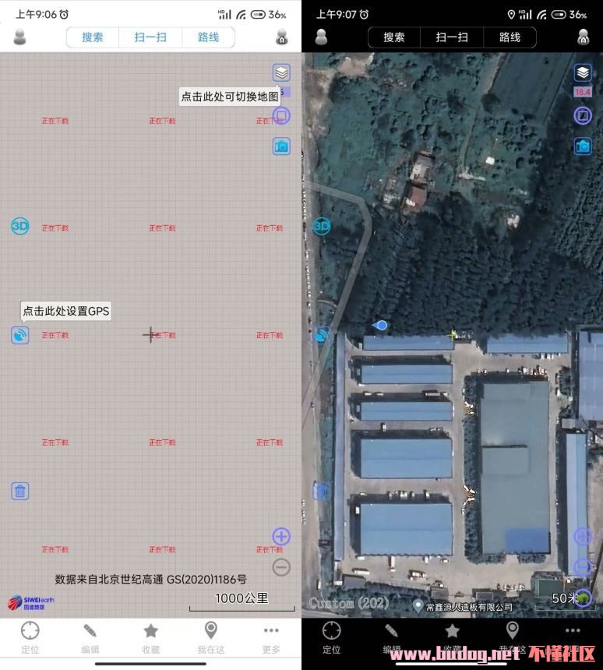
Task: Tap the blue location marker on satellite map
Action: point(380,326)
